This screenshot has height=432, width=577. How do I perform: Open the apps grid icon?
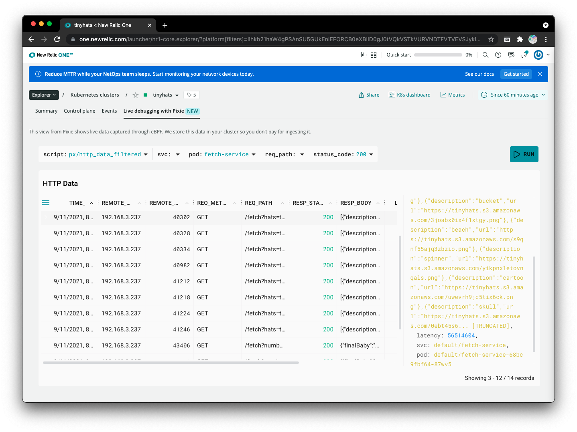click(374, 55)
